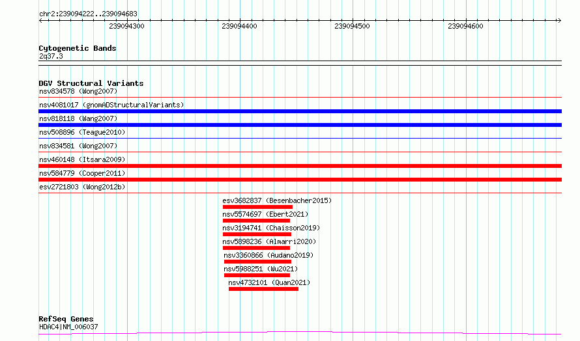
Task: Click ruler position 239094500
Action: (x=352, y=26)
